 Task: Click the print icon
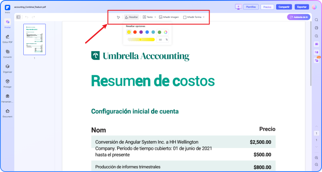point(316,28)
